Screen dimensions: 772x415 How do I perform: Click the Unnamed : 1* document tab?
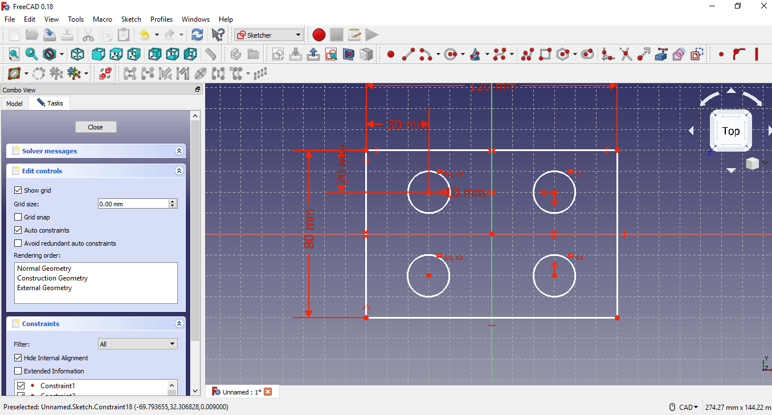click(242, 392)
